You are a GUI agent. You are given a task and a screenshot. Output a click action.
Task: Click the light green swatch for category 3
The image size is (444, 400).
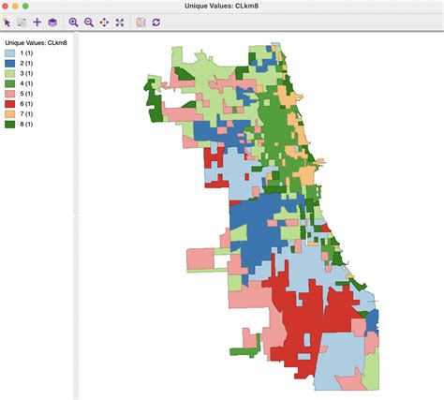click(x=9, y=74)
